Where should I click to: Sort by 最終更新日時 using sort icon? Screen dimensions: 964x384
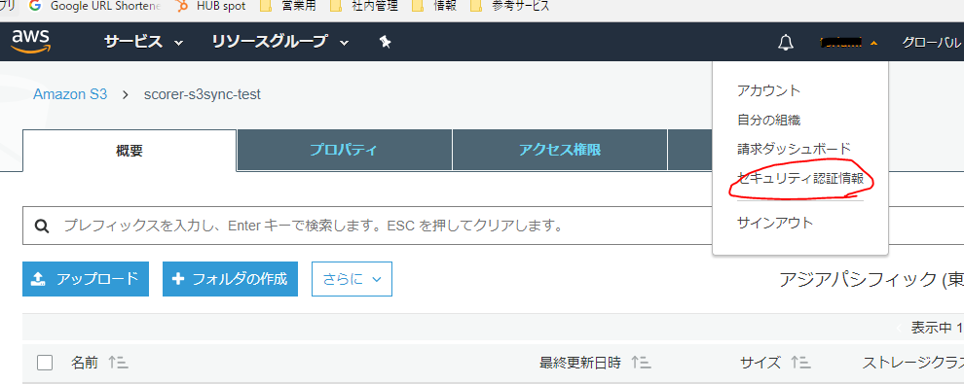coord(641,363)
